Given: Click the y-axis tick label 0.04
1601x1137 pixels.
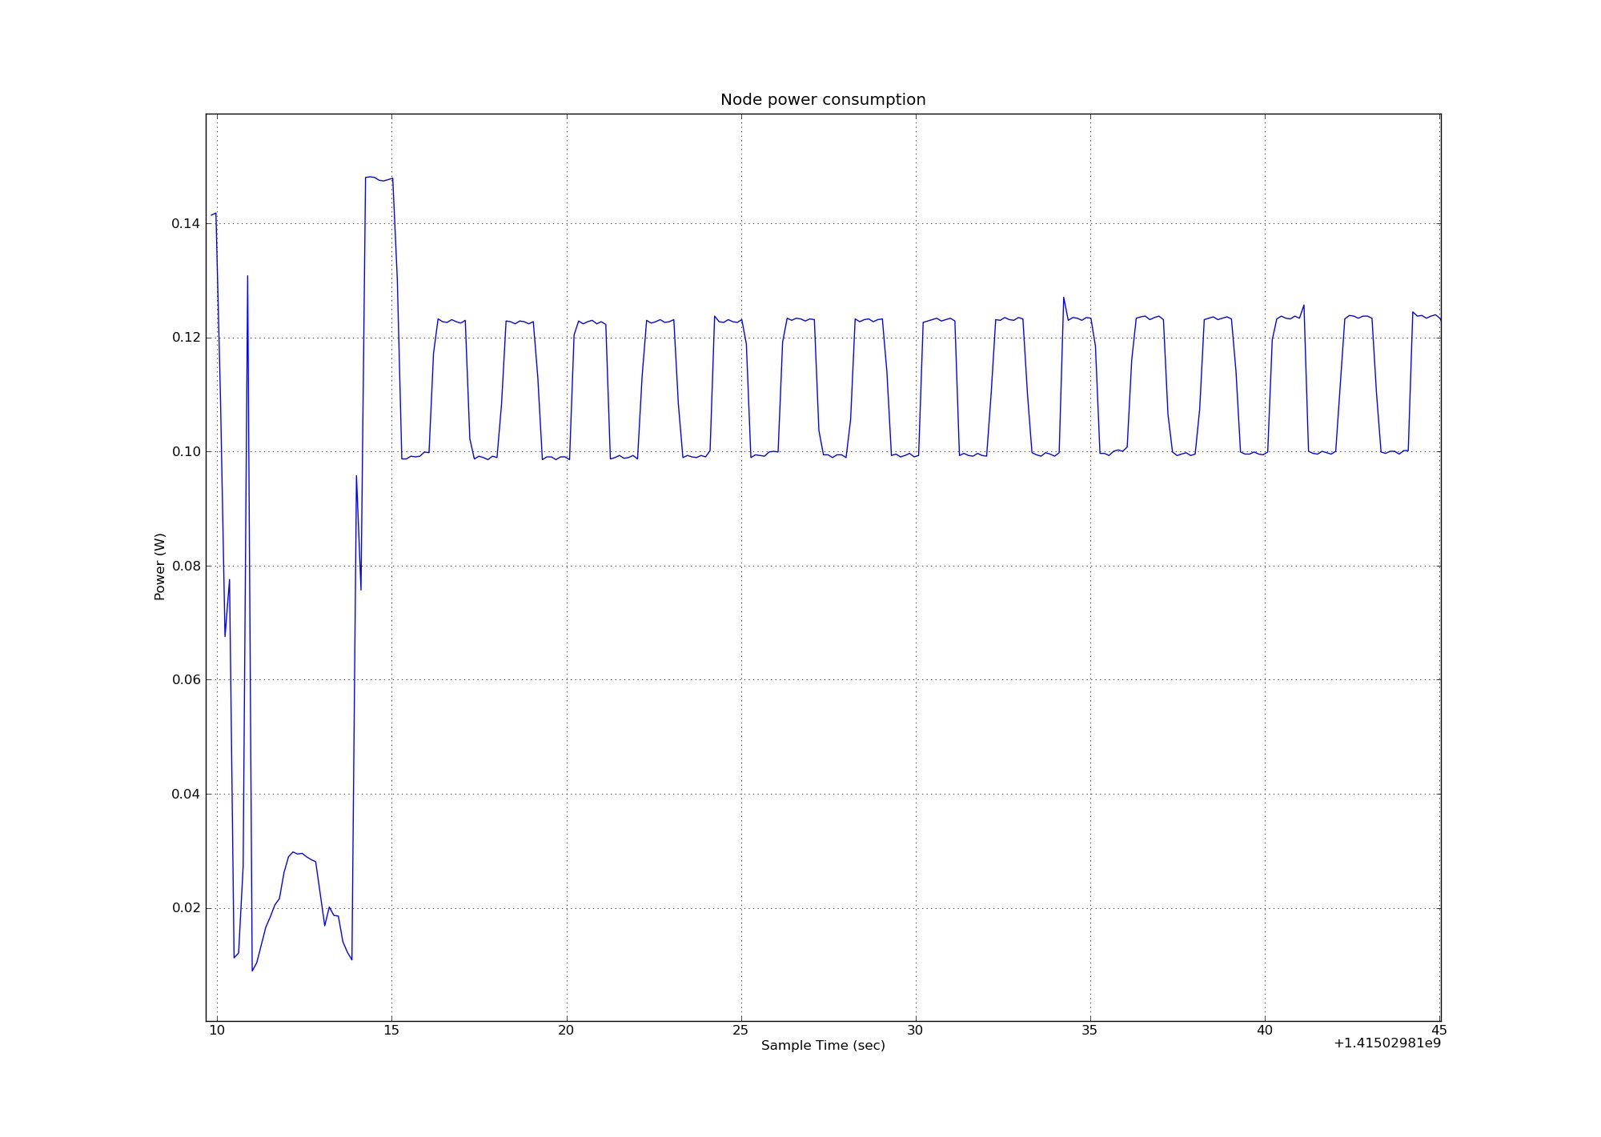Looking at the screenshot, I should click(186, 794).
